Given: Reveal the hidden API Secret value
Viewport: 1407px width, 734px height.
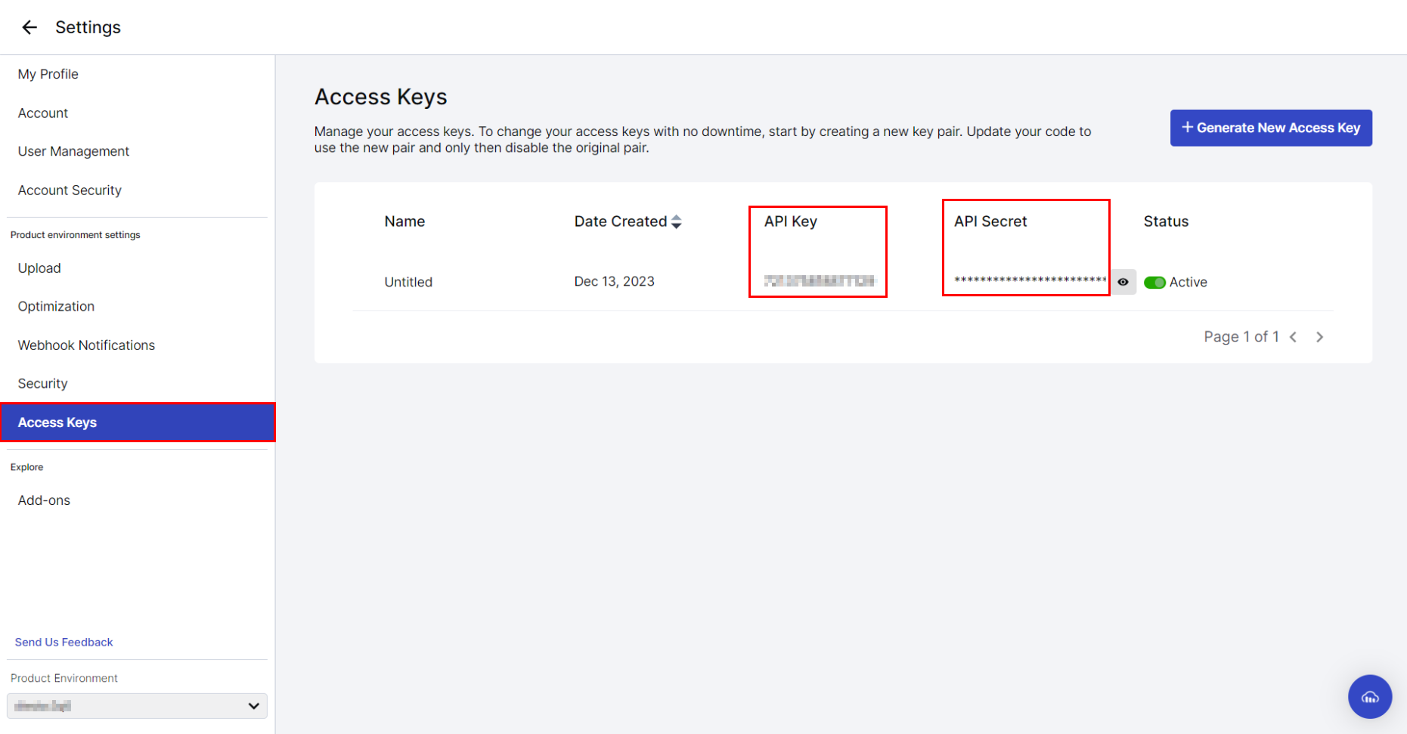Looking at the screenshot, I should click(1123, 281).
